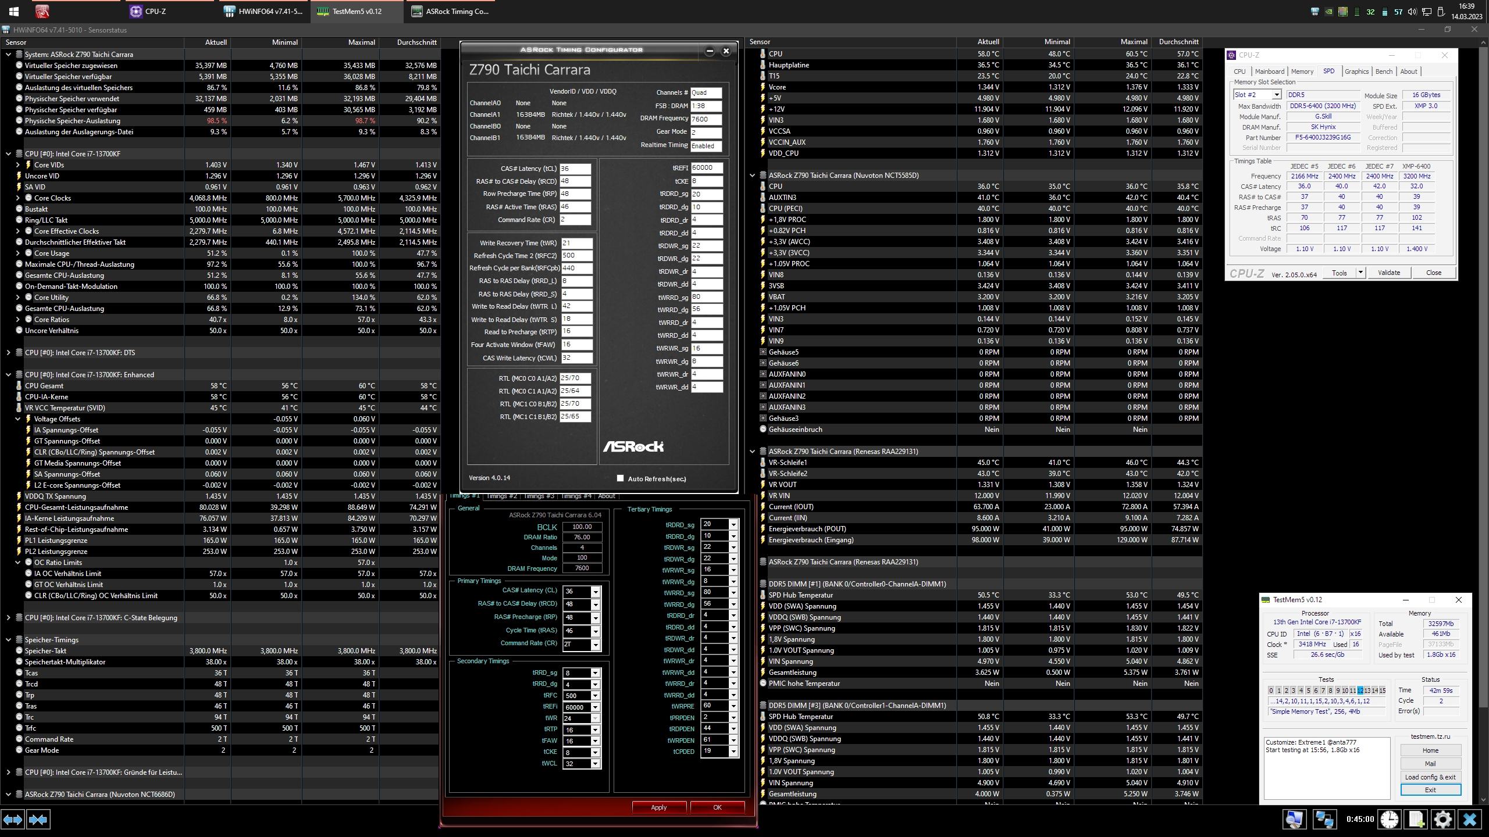The image size is (1489, 837).
Task: Click the OK button to confirm settings
Action: point(716,807)
